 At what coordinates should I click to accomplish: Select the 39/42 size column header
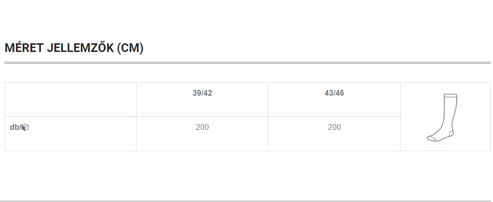click(202, 93)
